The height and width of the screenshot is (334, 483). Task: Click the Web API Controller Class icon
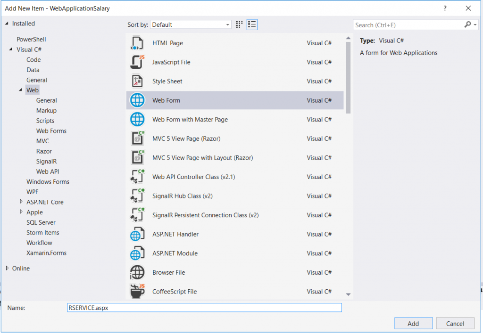coord(137,177)
